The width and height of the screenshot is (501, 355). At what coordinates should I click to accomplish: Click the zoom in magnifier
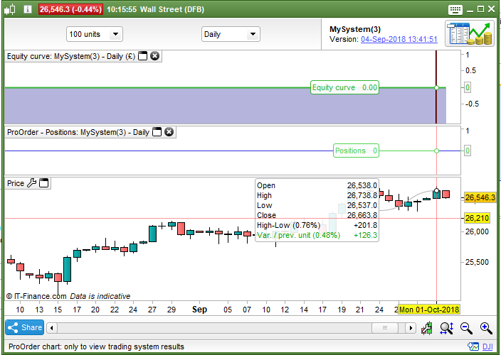(x=486, y=328)
